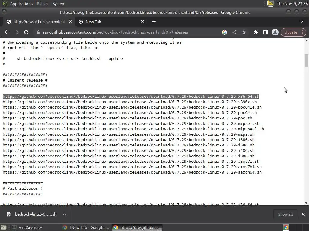
Task: Click Chrome workspace icon at taskbar right
Action: point(286,227)
